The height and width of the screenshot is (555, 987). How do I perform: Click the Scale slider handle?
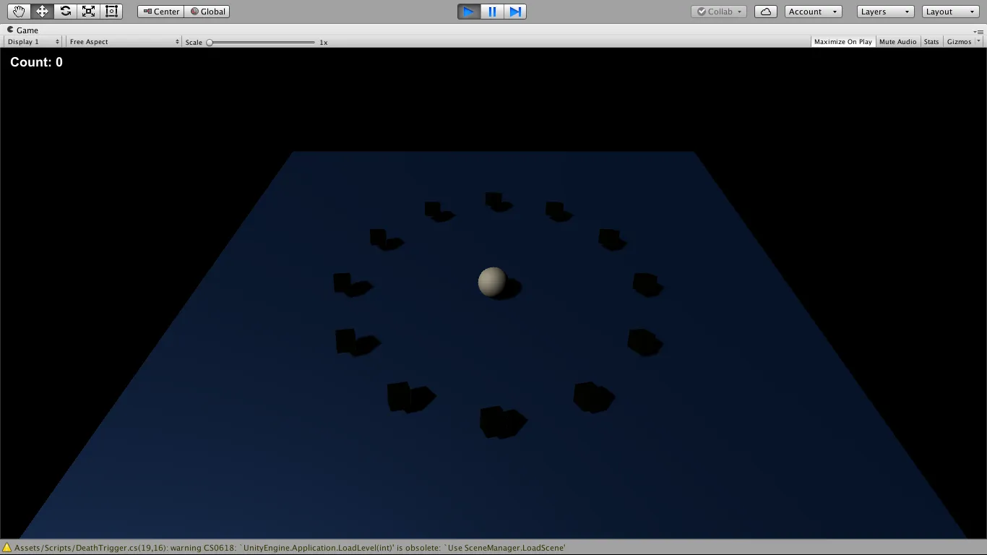tap(210, 42)
